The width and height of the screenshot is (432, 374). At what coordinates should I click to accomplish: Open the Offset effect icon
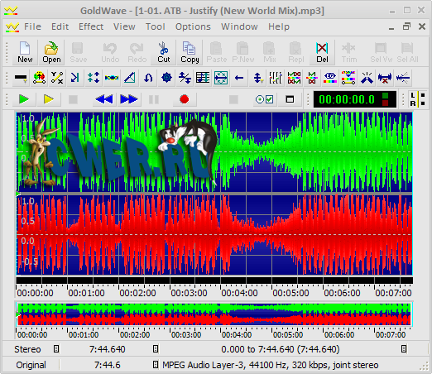pyautogui.click(x=185, y=78)
